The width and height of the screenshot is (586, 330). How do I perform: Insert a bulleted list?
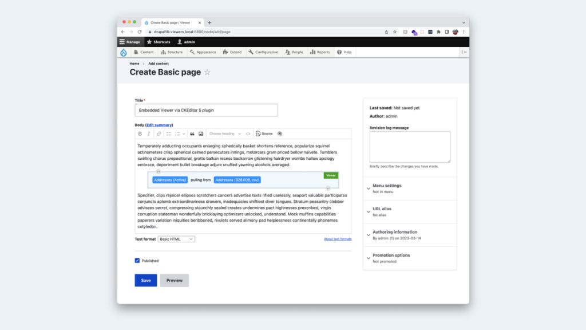pos(169,133)
